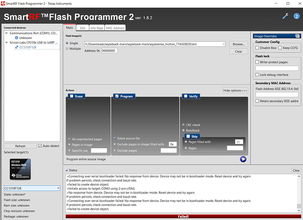
Task: Enable Write-protect pages checkbox
Action: point(257,62)
